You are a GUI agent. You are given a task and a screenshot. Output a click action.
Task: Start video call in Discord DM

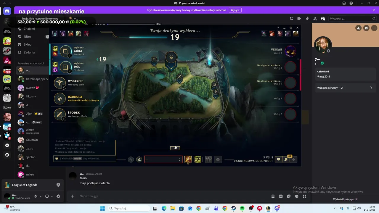point(299,19)
